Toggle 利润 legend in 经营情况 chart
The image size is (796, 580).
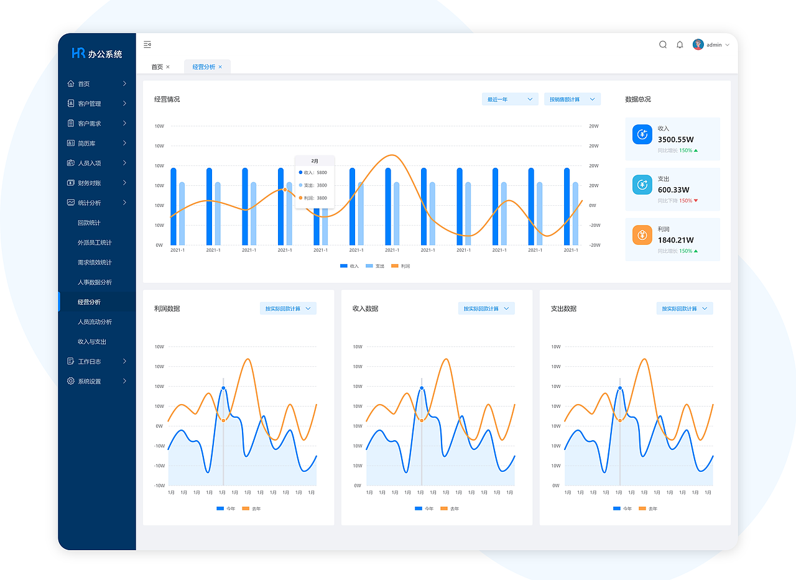(400, 266)
